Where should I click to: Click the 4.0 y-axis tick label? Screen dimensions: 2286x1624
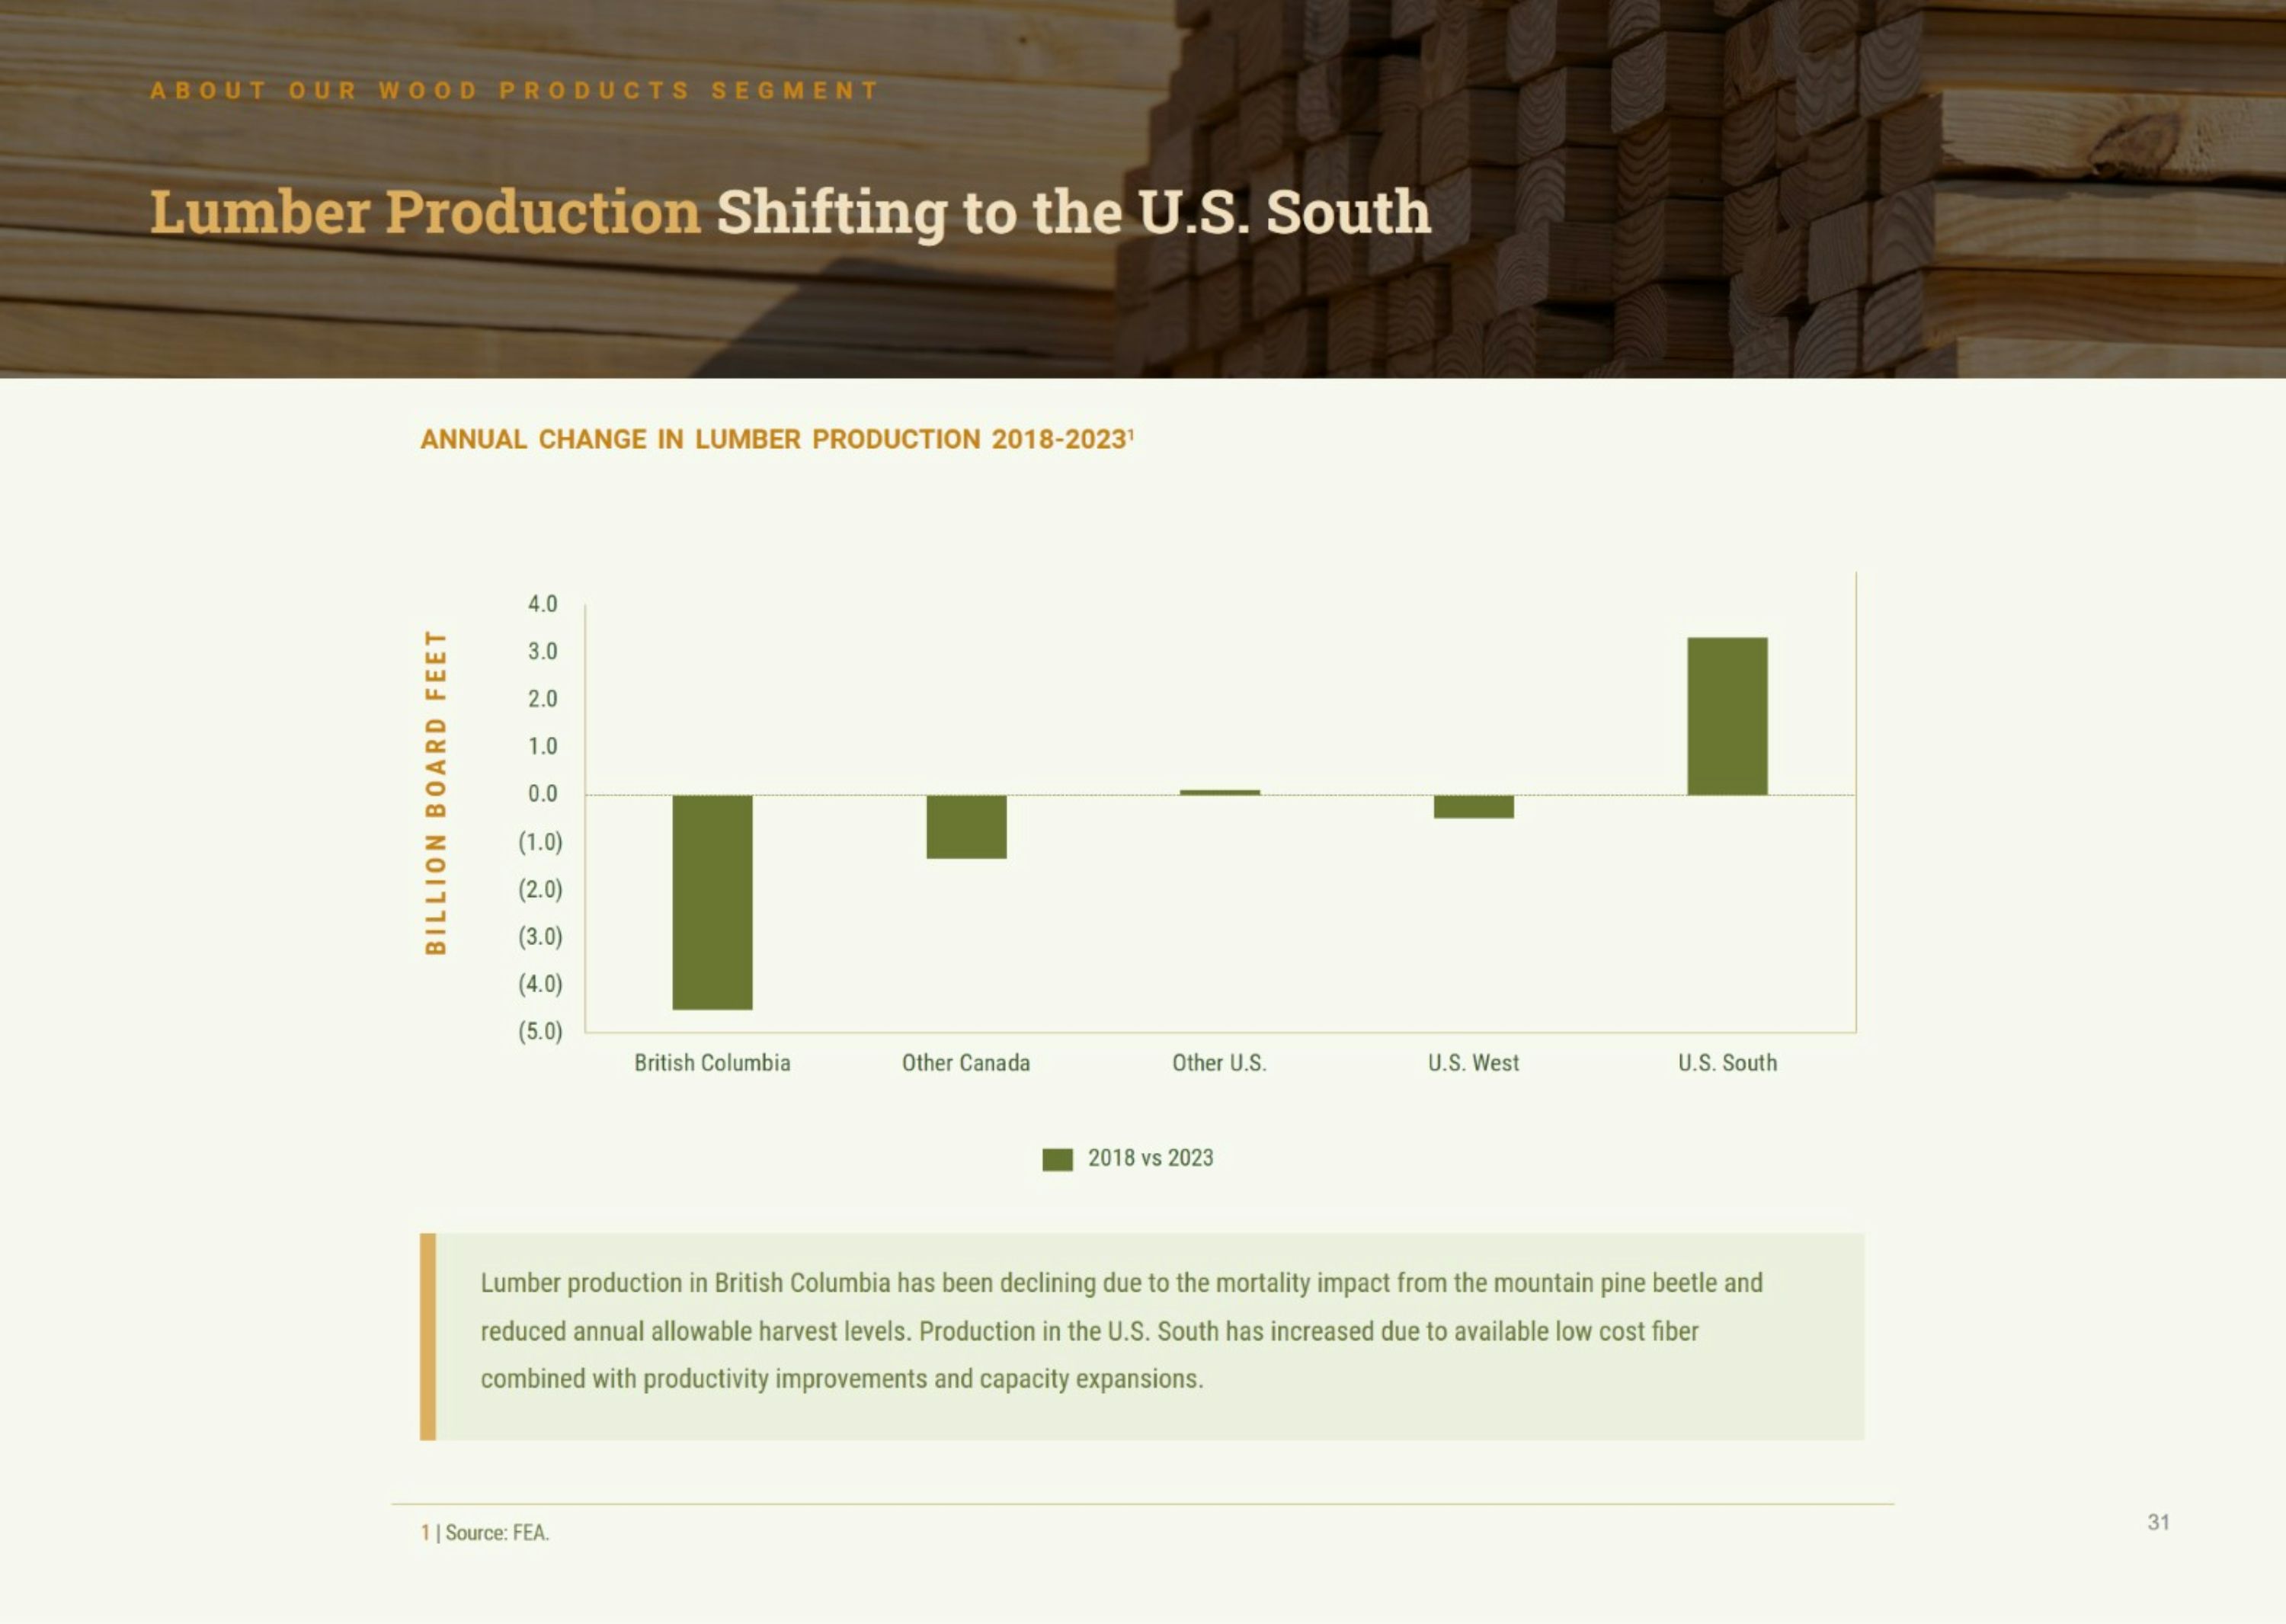542,604
